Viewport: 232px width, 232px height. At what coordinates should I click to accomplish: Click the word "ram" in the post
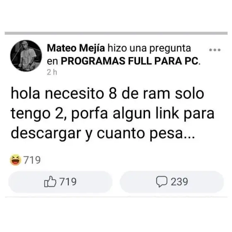pyautogui.click(x=156, y=94)
